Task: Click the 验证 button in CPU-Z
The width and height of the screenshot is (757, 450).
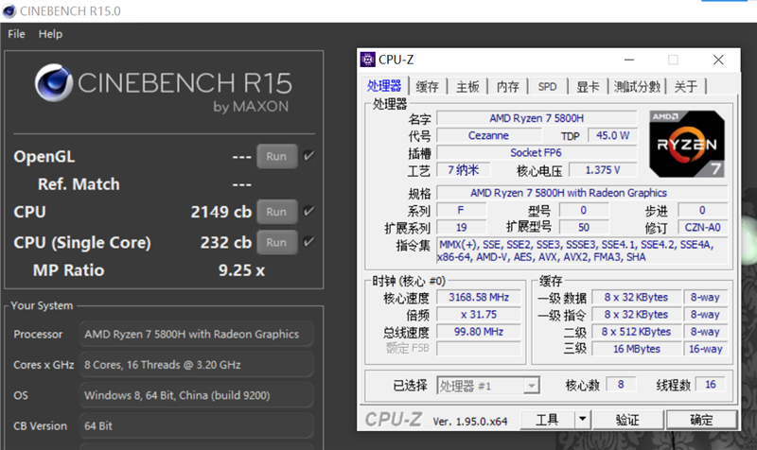Action: coord(627,420)
